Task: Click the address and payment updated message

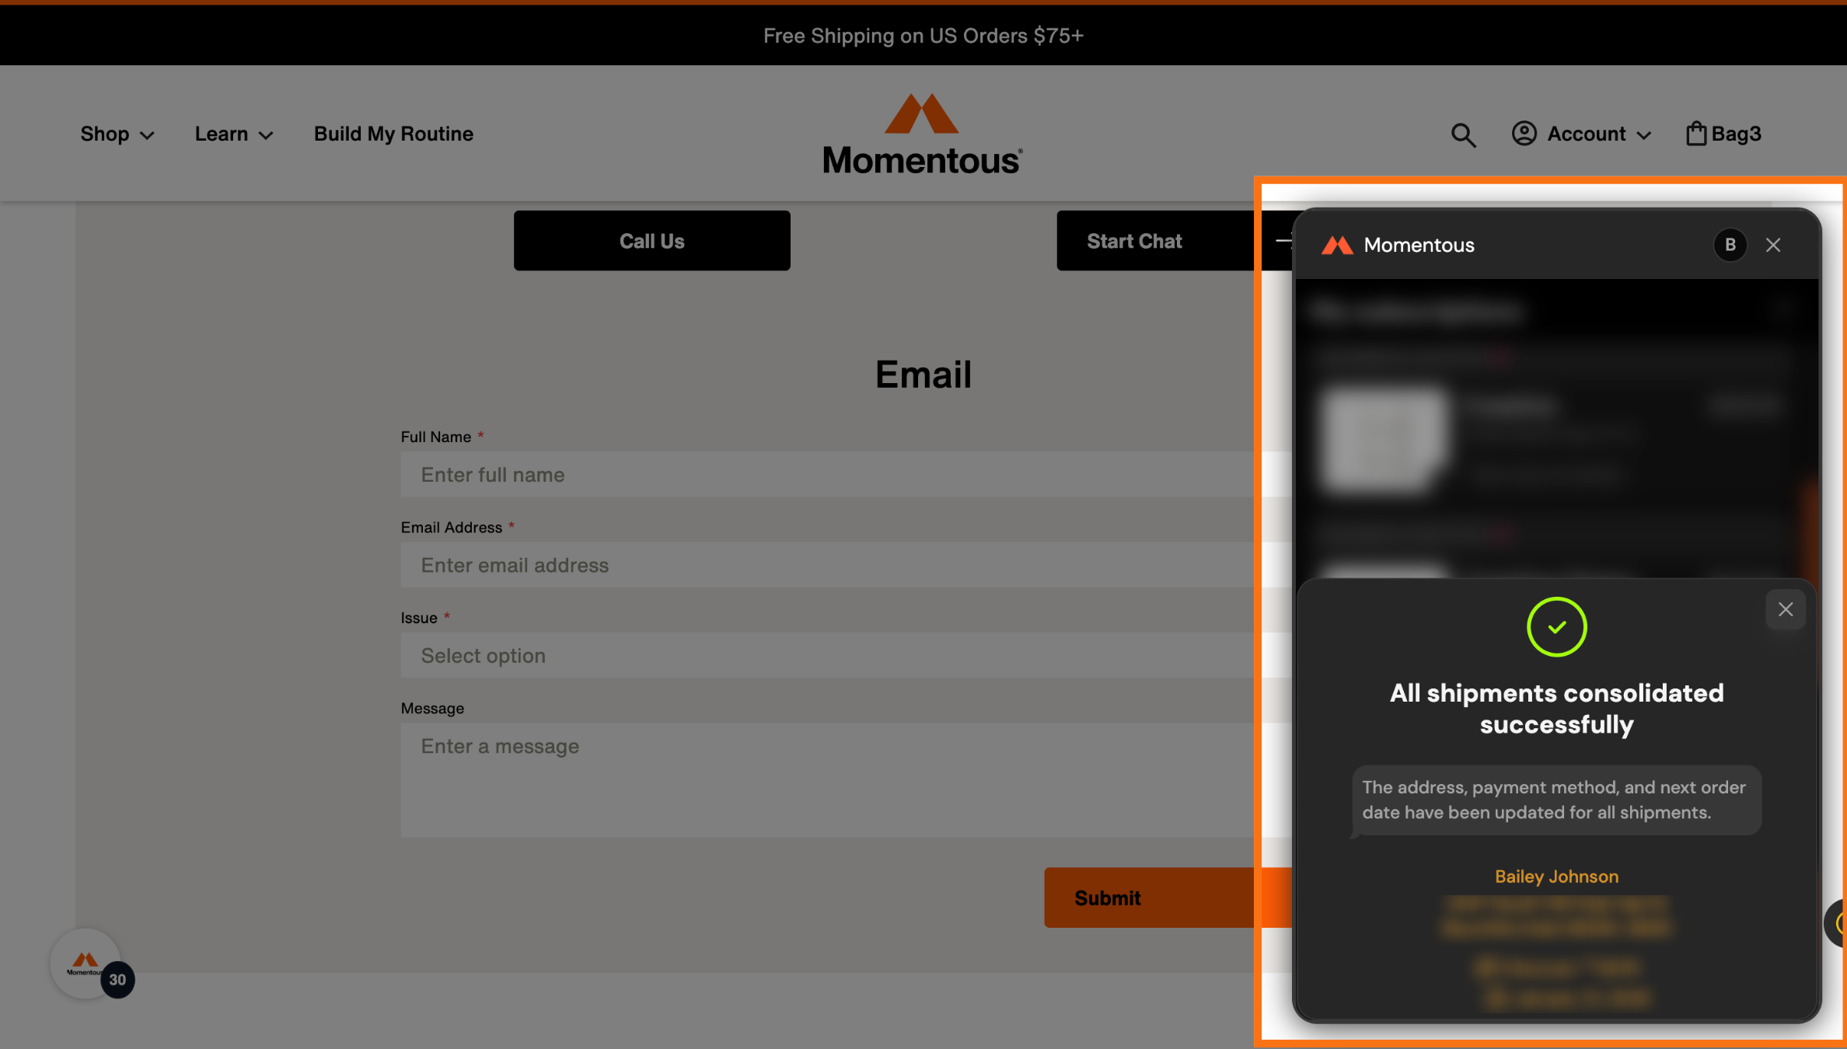Action: click(1556, 800)
